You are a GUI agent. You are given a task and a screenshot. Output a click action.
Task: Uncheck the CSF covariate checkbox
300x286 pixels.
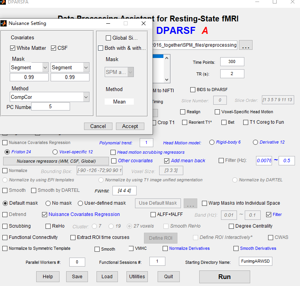click(54, 48)
